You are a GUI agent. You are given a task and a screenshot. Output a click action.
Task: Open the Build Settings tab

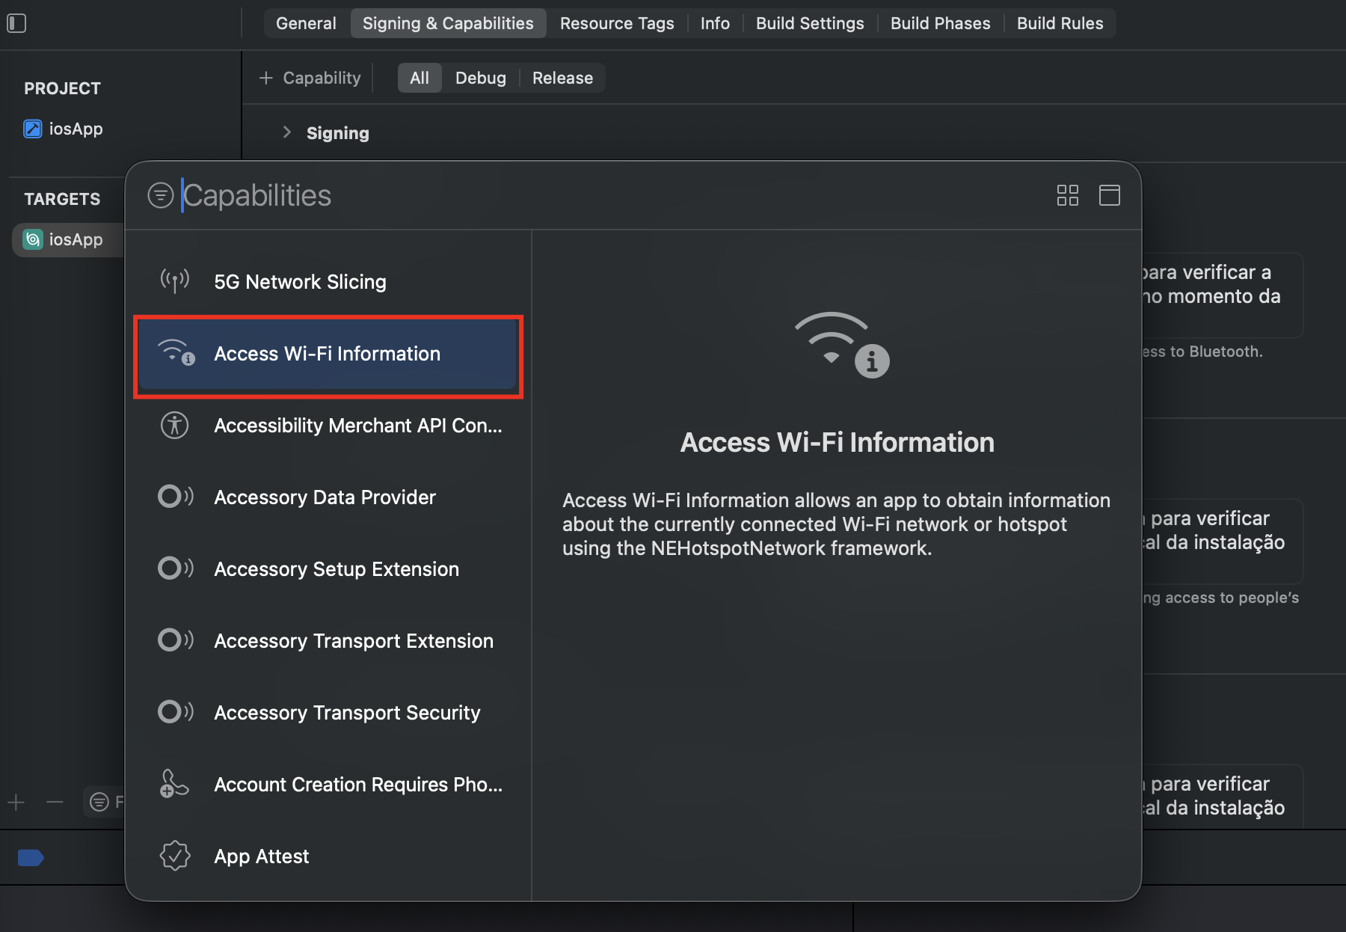(810, 23)
